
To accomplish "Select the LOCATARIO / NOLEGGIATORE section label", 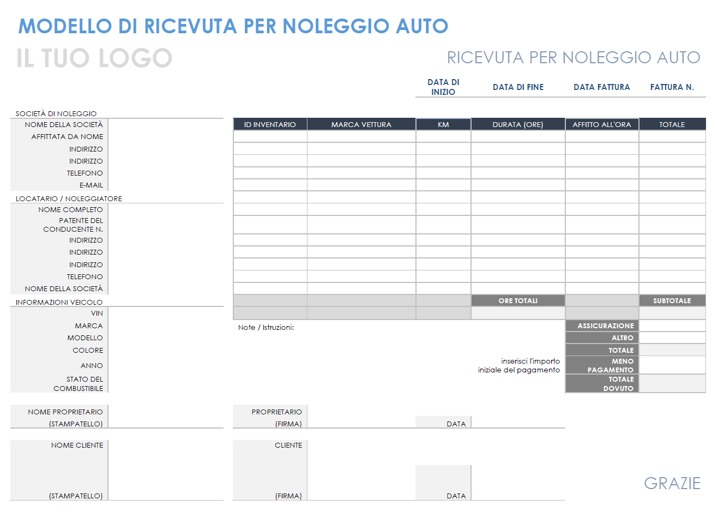I will pyautogui.click(x=69, y=198).
